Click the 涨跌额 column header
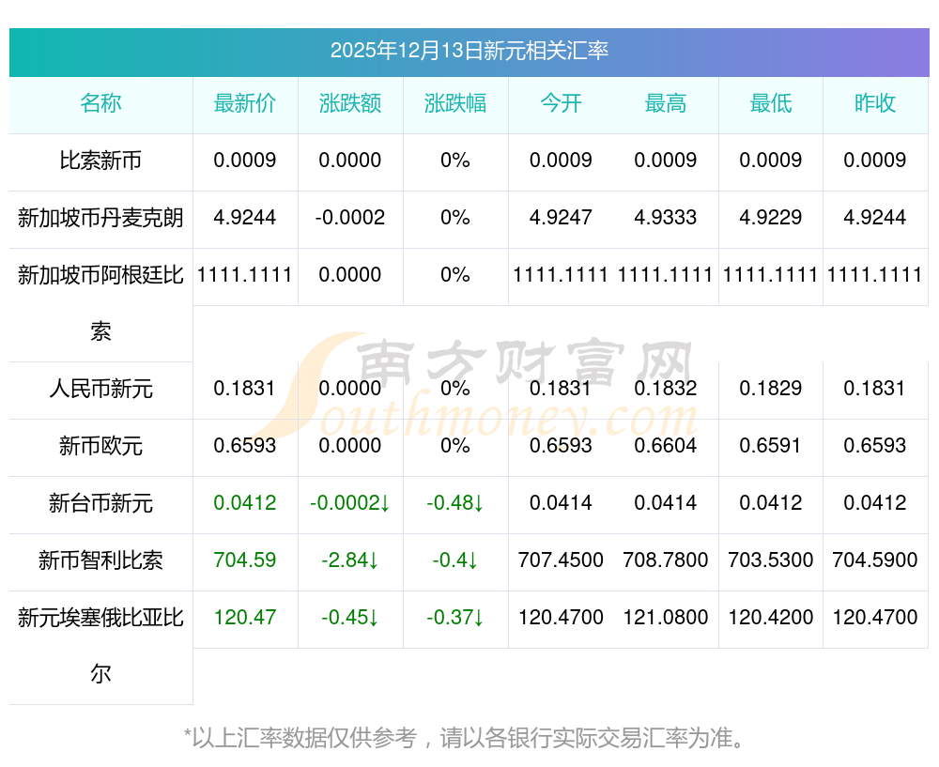 350,103
